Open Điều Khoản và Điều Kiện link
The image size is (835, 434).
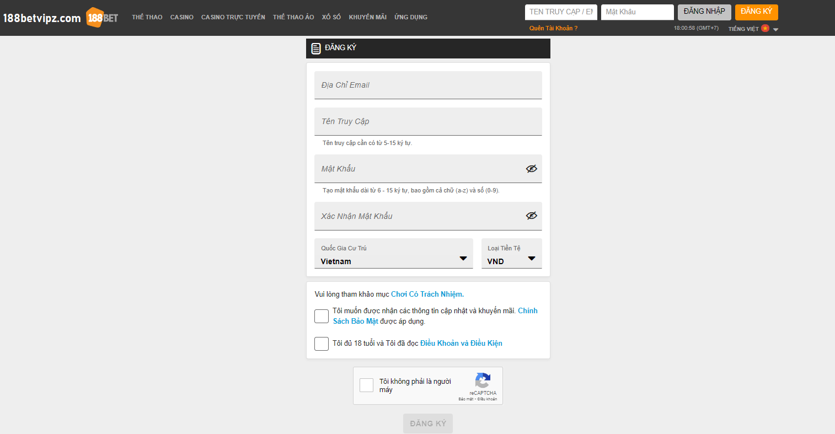461,343
